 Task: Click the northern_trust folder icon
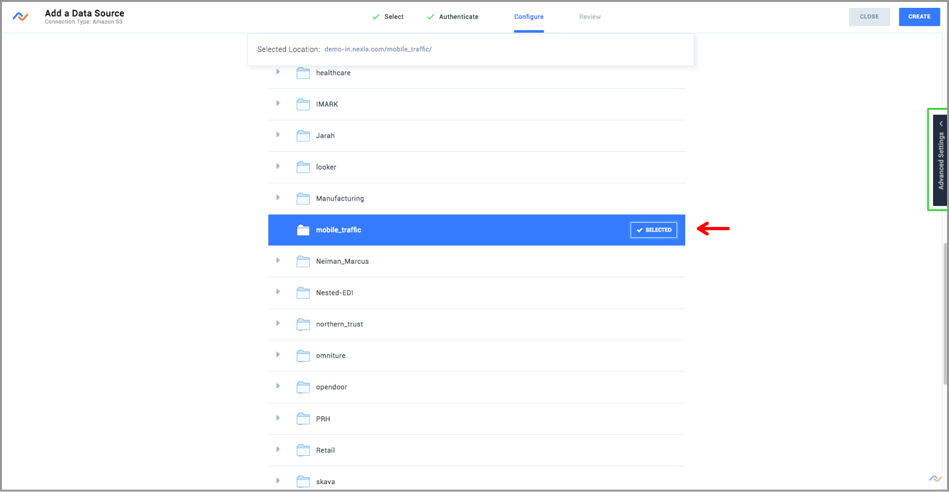[x=303, y=324]
